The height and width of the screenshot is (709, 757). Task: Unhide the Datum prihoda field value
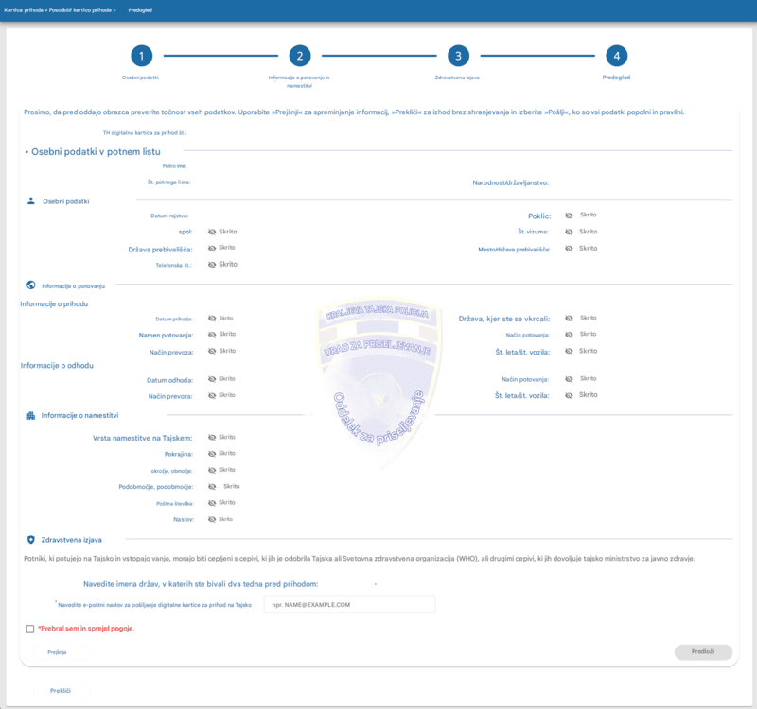[x=211, y=319]
